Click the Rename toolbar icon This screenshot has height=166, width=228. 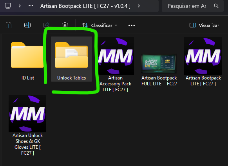point(27,25)
